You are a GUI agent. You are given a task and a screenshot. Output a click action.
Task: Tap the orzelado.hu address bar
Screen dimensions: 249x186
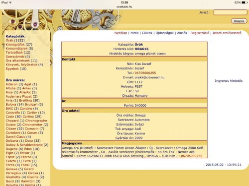[x=124, y=7]
